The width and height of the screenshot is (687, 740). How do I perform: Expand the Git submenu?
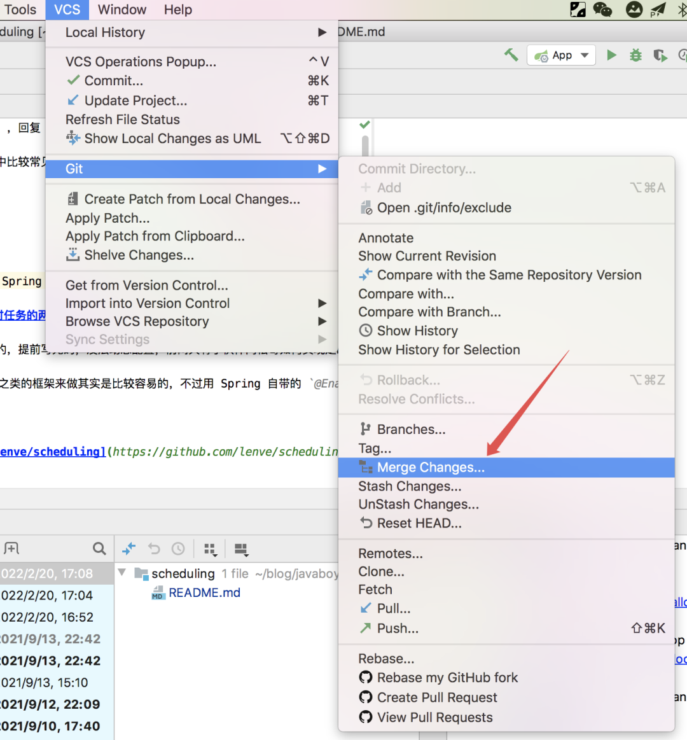pyautogui.click(x=192, y=169)
